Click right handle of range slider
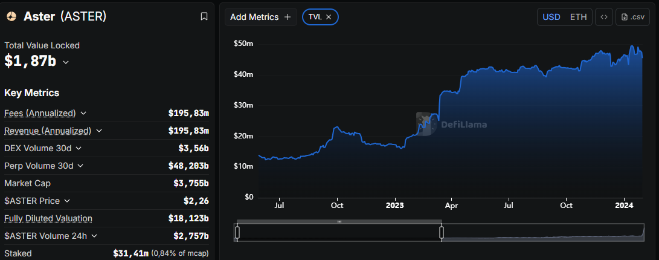Viewport: 659px width, 260px height. (442, 232)
